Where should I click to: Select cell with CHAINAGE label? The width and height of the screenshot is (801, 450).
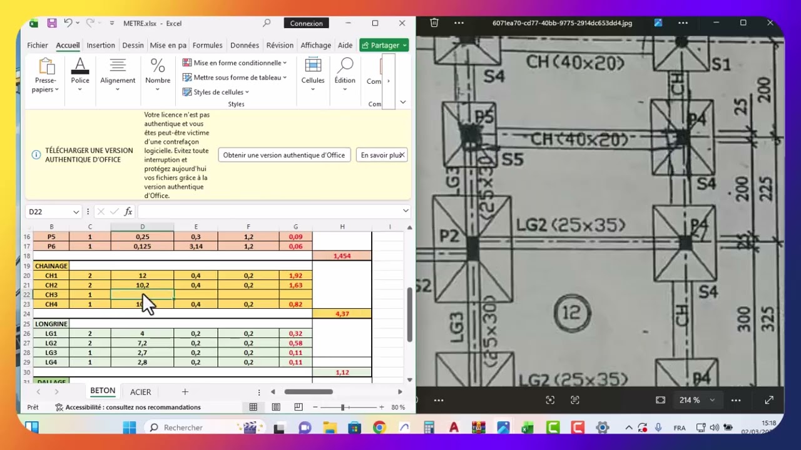(x=51, y=266)
